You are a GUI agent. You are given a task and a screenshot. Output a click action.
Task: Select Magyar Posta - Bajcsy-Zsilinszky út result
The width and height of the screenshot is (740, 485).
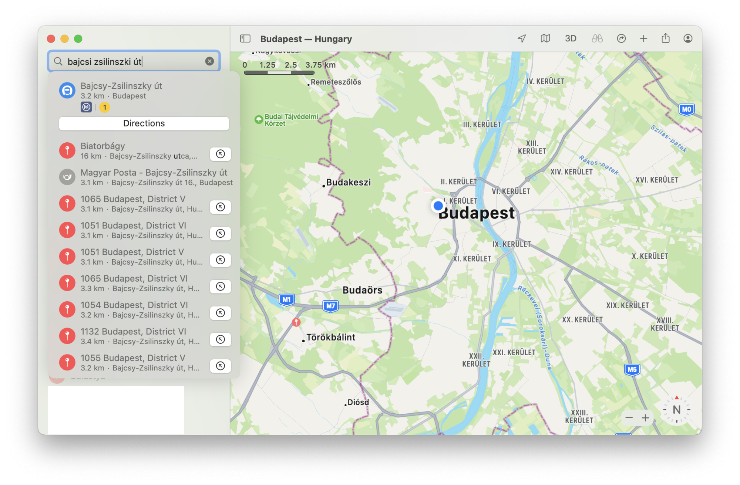click(148, 177)
